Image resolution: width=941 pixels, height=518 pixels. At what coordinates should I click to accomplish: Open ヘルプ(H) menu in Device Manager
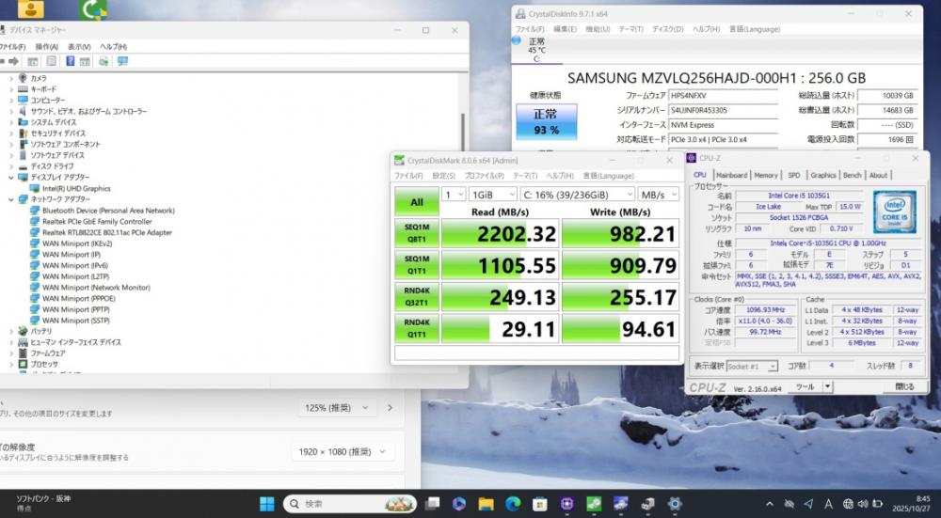113,47
